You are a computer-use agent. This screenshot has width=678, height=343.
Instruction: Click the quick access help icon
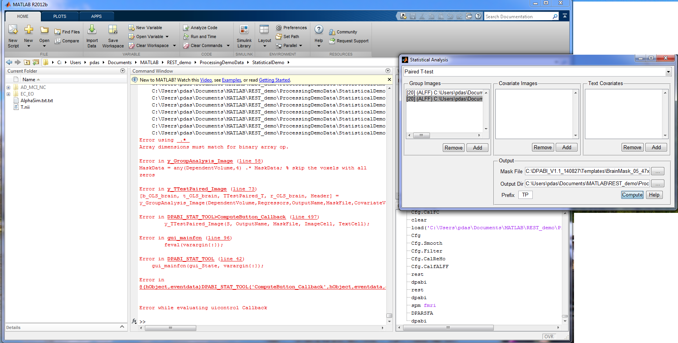pos(478,16)
